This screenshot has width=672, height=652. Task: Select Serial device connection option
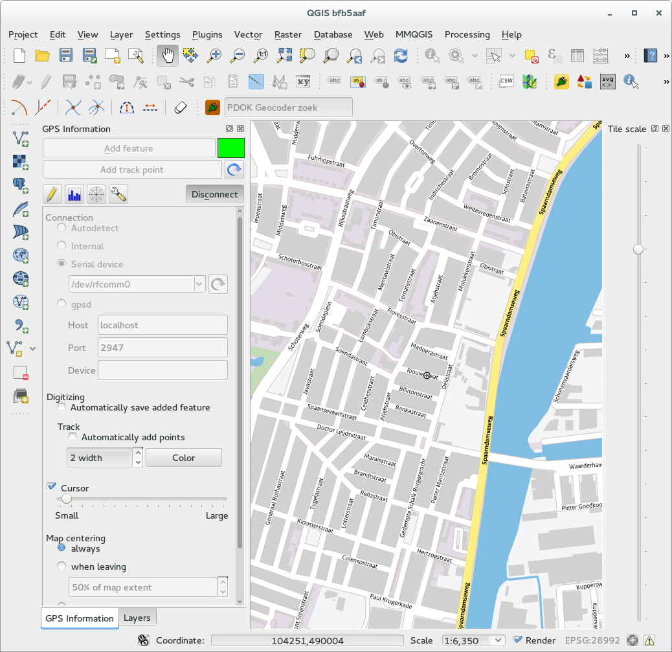[62, 264]
